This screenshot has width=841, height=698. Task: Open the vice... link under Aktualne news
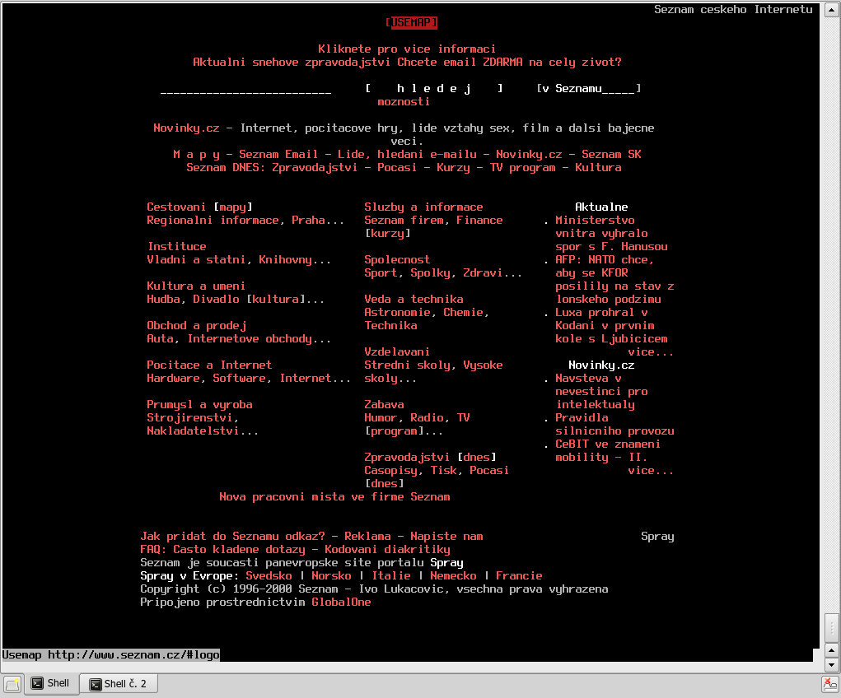651,352
